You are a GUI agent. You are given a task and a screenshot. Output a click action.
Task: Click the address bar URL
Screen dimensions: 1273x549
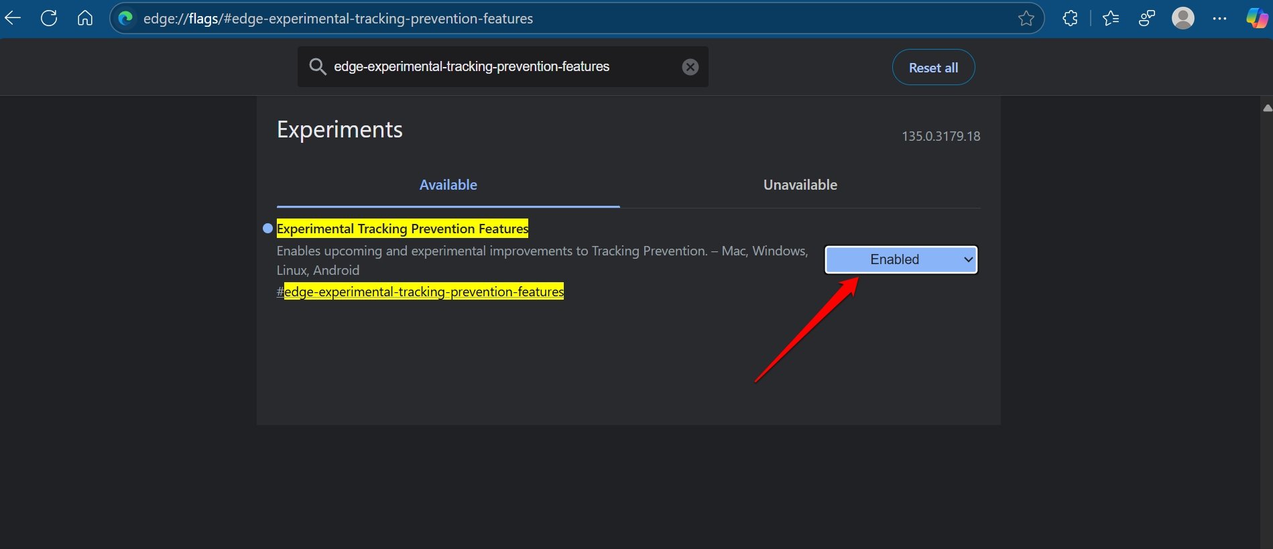(338, 19)
